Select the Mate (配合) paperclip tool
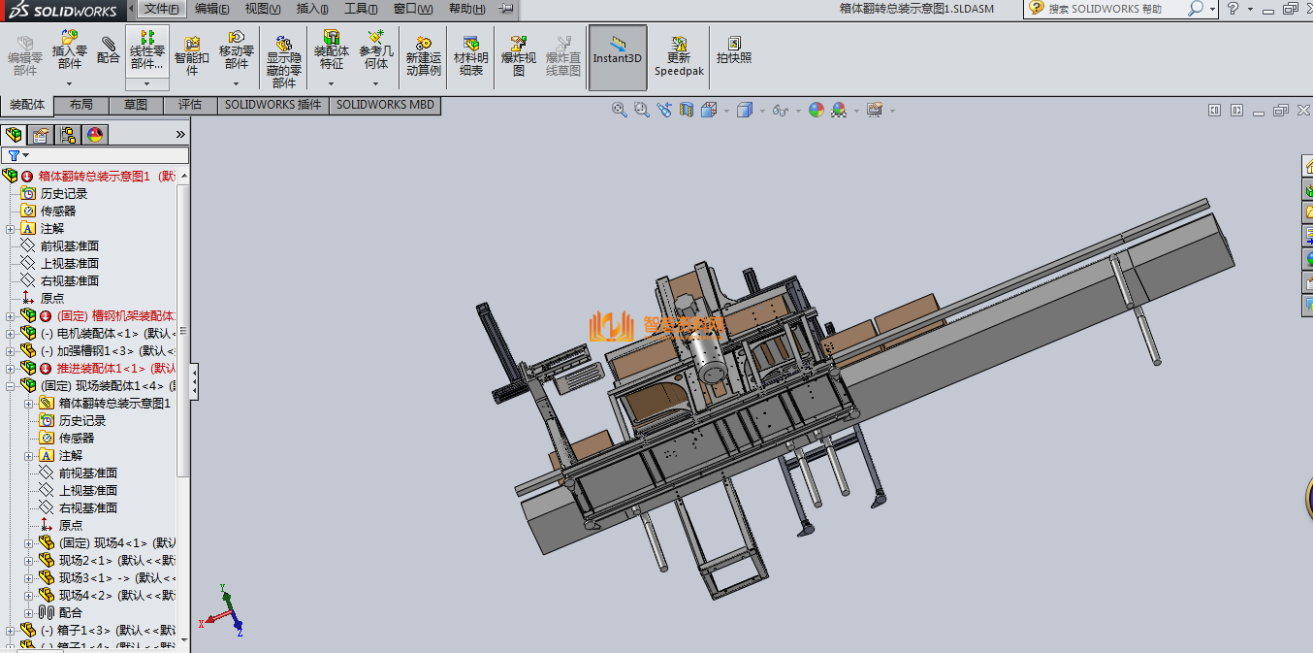 [x=109, y=49]
